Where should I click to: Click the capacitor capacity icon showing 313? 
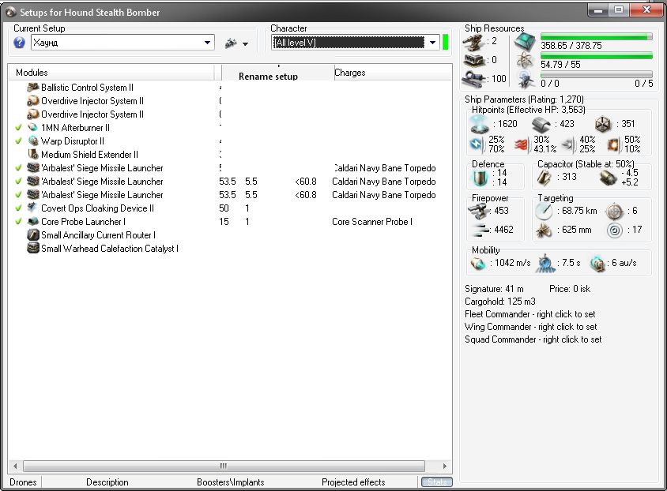544,177
